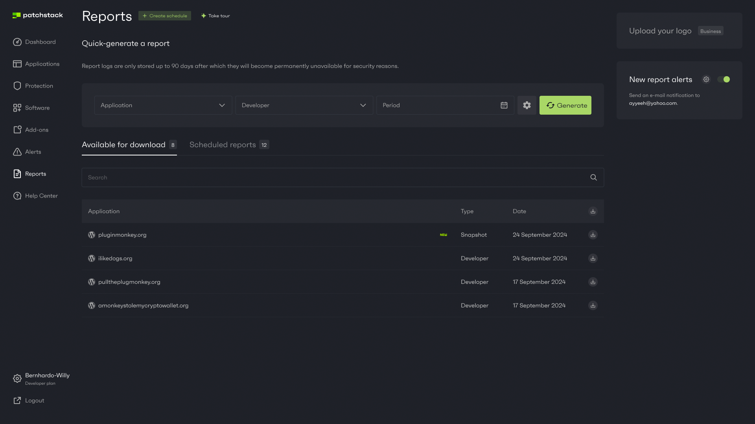Click the green Generate button

(565, 105)
